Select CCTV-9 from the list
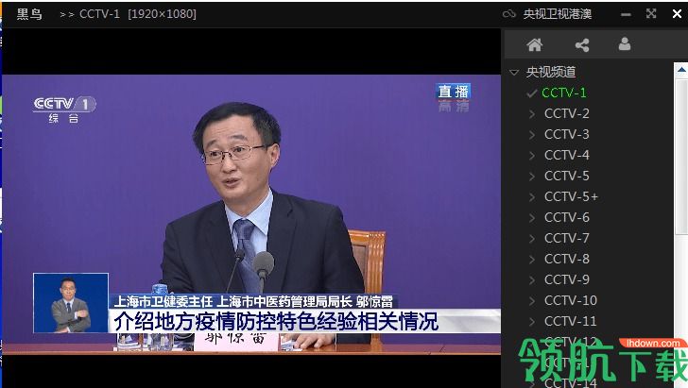Image resolution: width=688 pixels, height=388 pixels. pos(566,279)
